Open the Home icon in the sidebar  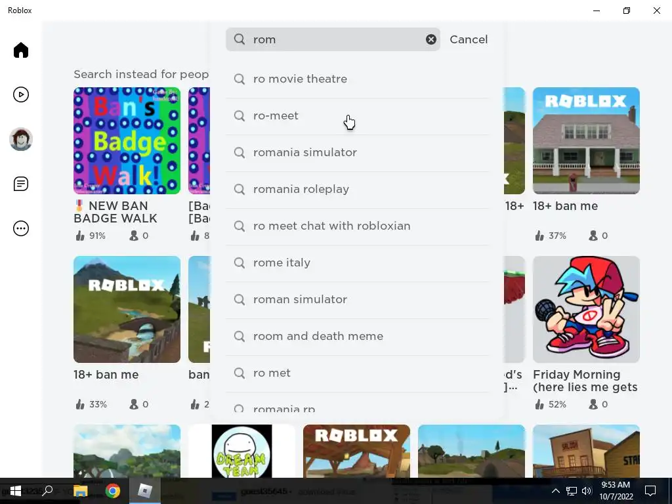point(20,50)
